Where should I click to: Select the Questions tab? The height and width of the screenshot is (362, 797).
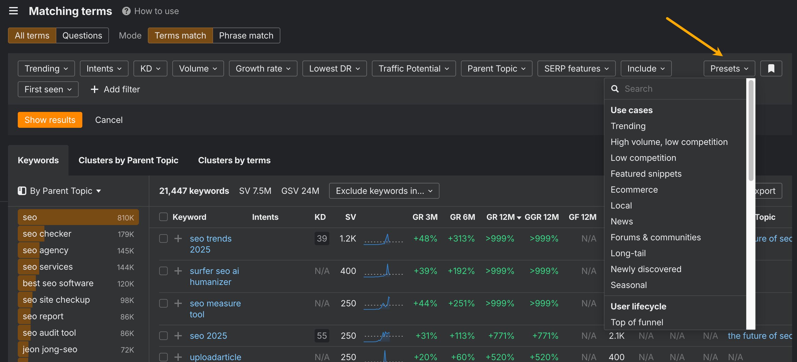click(x=82, y=35)
